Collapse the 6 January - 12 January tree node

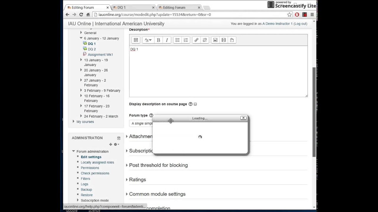[81, 38]
